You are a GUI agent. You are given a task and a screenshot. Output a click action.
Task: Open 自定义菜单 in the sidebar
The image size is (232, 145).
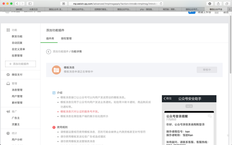pos(18,49)
